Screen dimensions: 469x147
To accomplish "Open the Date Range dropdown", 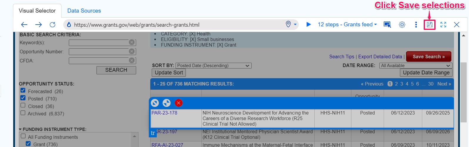I will pyautogui.click(x=415, y=66).
